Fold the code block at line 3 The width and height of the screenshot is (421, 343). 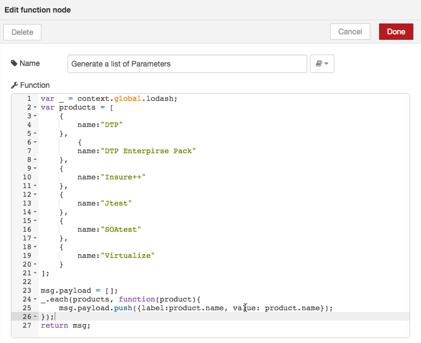tap(35, 116)
